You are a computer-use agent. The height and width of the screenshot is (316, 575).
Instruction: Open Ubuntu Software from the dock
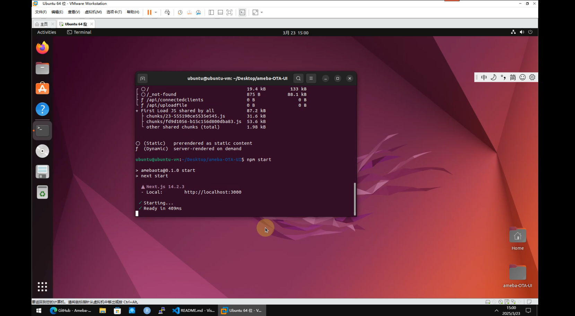click(x=42, y=89)
